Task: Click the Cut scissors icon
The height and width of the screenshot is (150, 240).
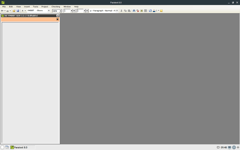Action: [121, 11]
